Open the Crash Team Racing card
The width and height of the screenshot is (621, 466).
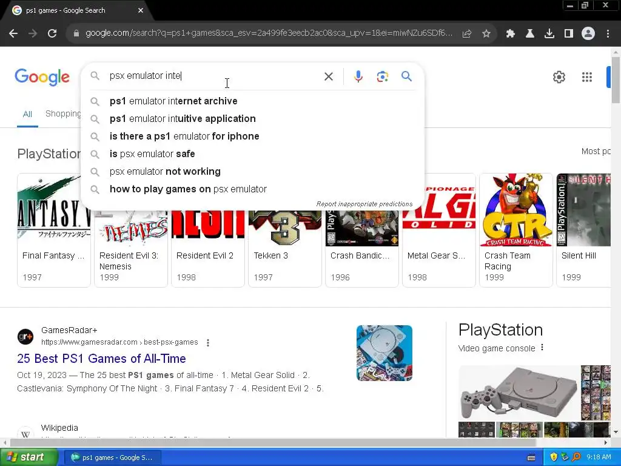coord(516,230)
